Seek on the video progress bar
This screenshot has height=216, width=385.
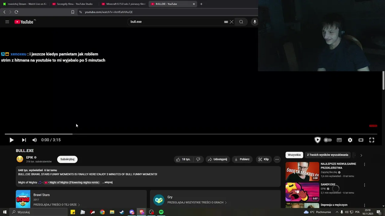[191, 134]
